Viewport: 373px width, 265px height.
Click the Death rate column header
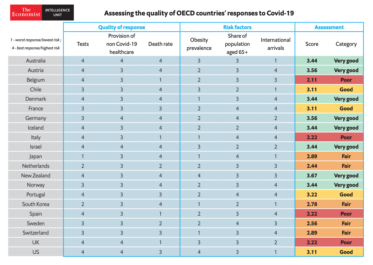click(160, 44)
